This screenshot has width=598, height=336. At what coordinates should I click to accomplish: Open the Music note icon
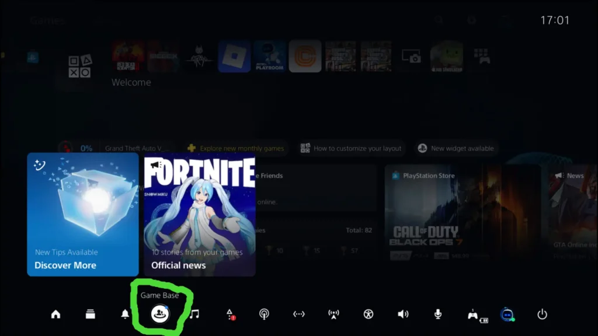[x=194, y=314]
